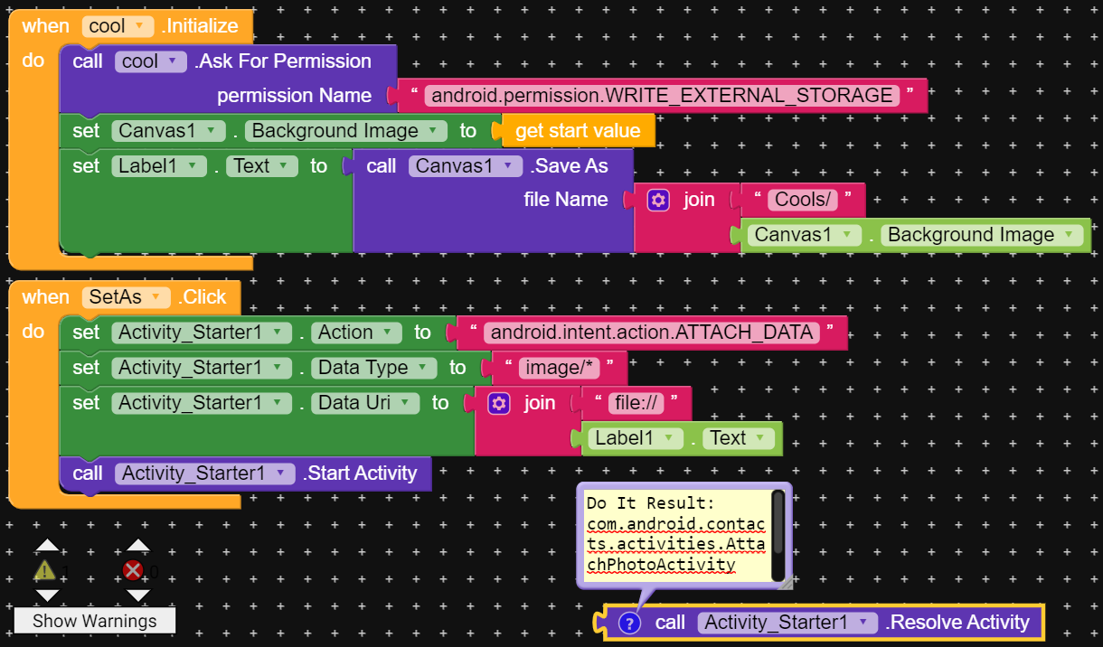Open the "cool" dropdown in the Initialize event
This screenshot has height=647, width=1103.
[x=118, y=26]
